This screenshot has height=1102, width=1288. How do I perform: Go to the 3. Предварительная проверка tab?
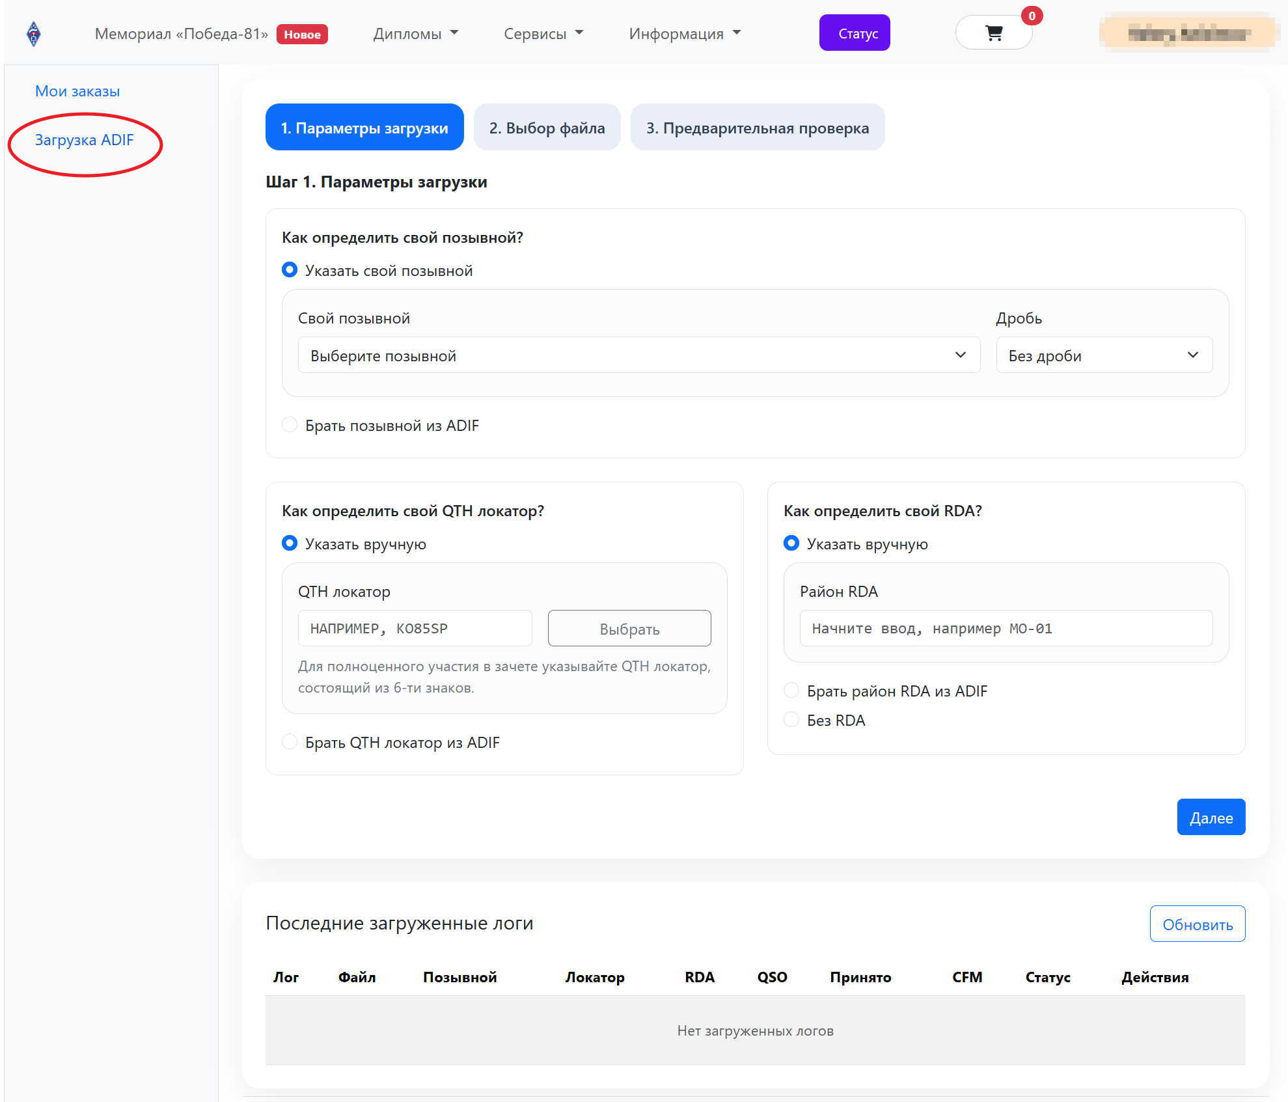[757, 128]
